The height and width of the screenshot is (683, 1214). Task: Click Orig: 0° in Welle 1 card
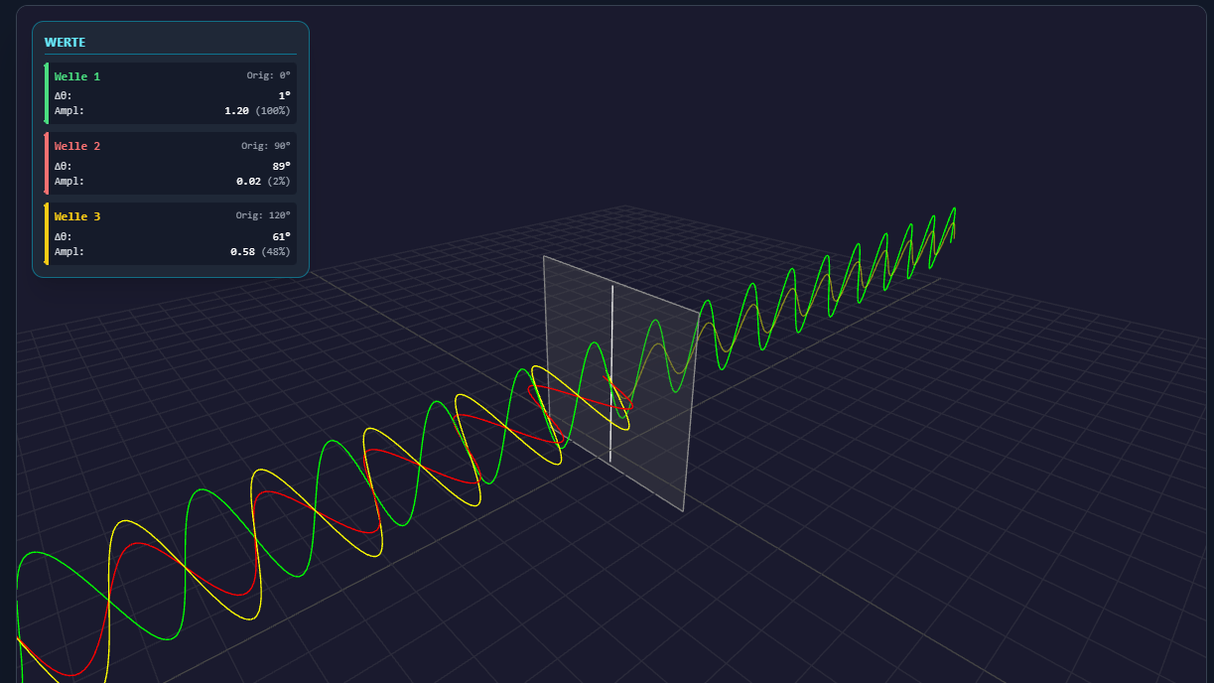point(268,75)
